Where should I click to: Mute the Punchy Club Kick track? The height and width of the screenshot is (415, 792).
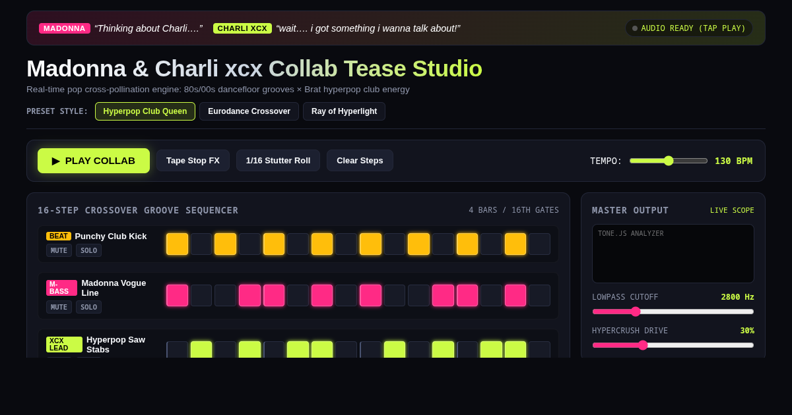coord(59,251)
